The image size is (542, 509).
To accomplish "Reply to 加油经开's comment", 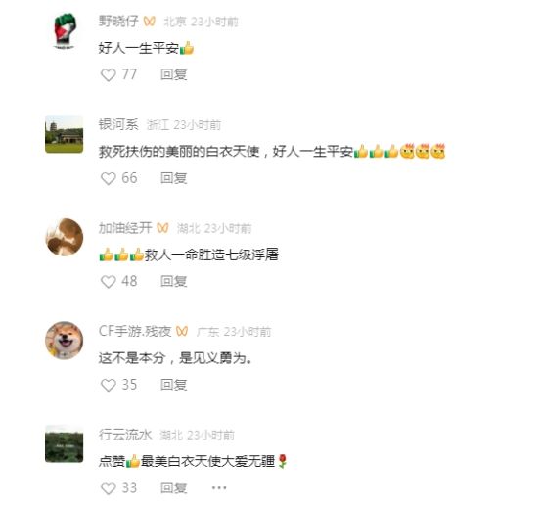I will pos(174,282).
